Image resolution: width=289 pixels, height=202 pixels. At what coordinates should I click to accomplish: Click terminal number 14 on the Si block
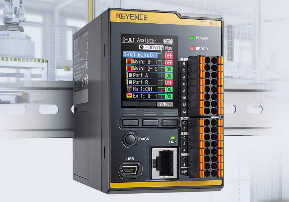(x=184, y=112)
